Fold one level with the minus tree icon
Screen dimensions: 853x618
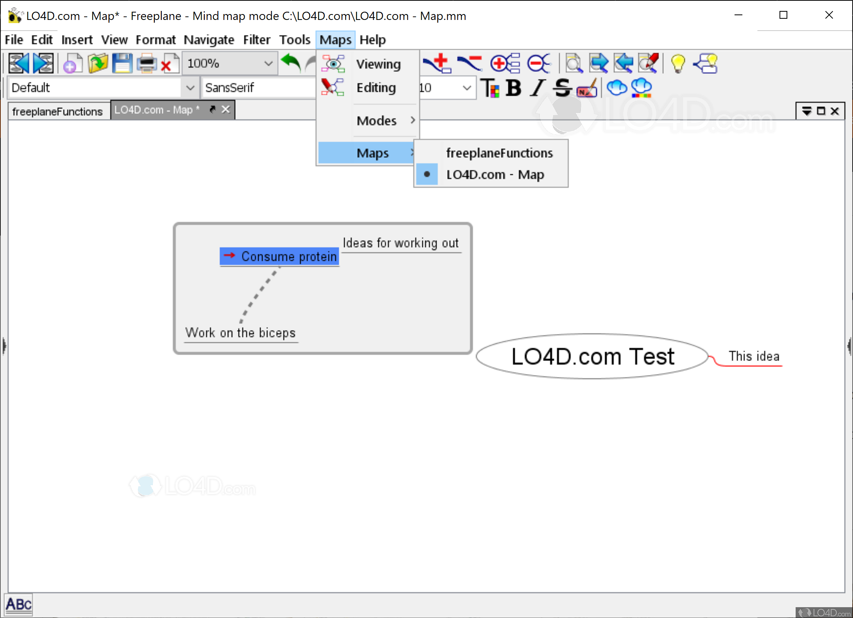539,63
